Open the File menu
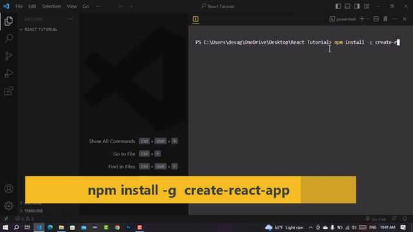 tap(19, 6)
